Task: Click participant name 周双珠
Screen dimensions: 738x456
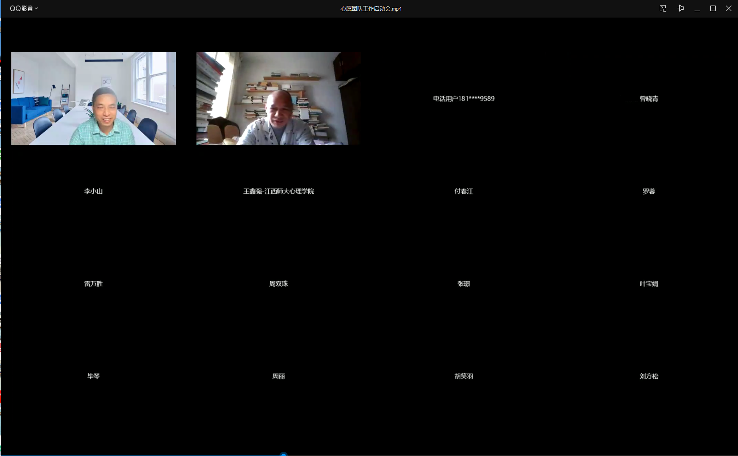Action: coord(279,283)
